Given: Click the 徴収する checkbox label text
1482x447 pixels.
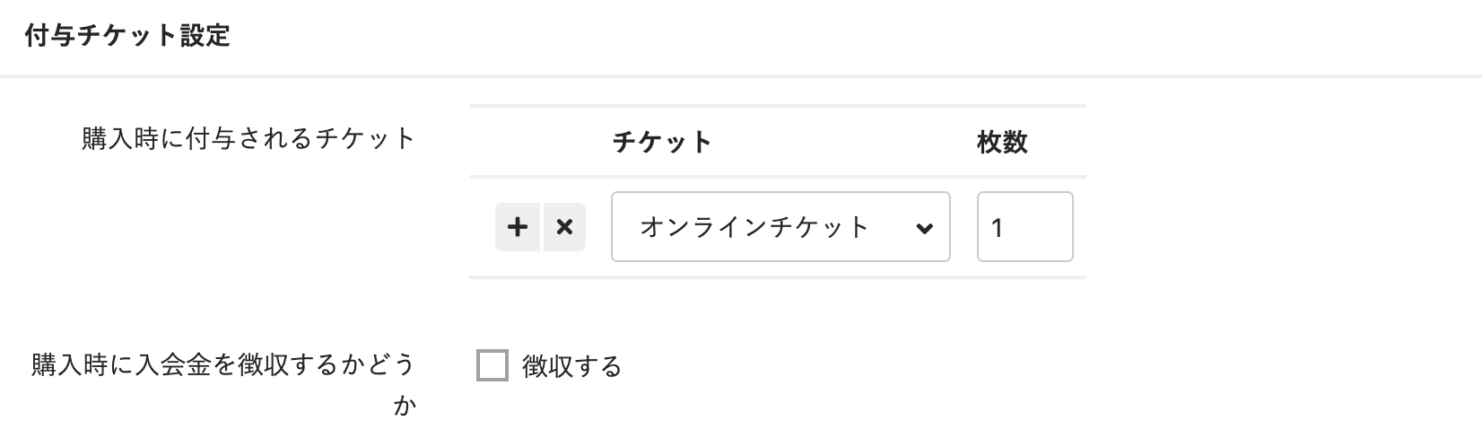Looking at the screenshot, I should point(571,366).
